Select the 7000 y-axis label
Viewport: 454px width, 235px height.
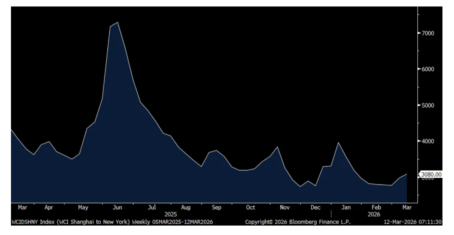[x=428, y=33]
